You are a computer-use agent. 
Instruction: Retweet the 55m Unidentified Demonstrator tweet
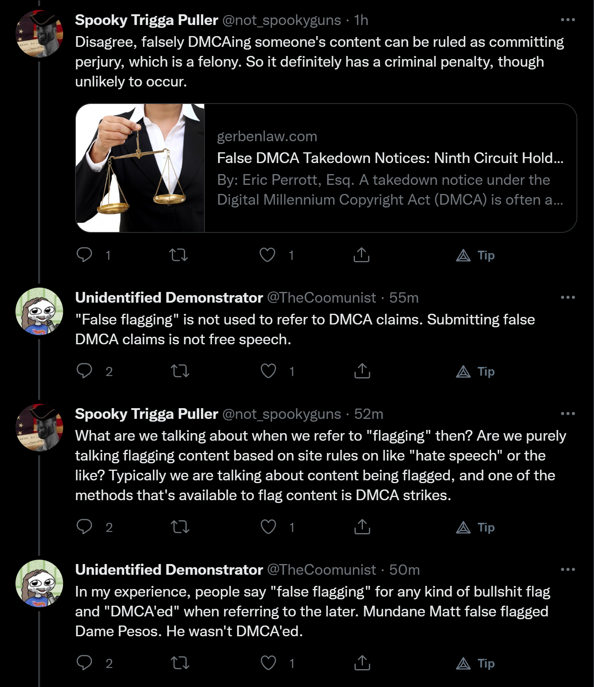click(x=180, y=371)
